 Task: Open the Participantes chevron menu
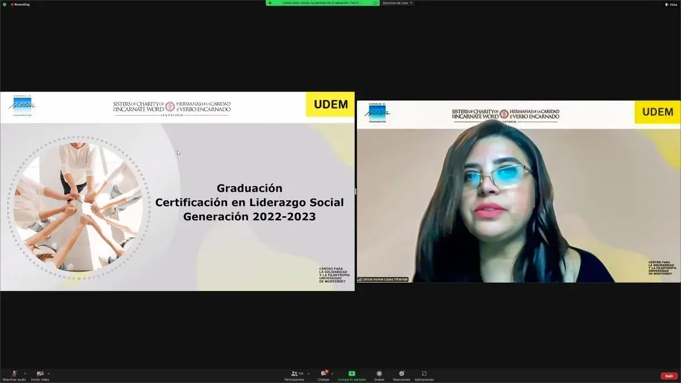(x=308, y=373)
